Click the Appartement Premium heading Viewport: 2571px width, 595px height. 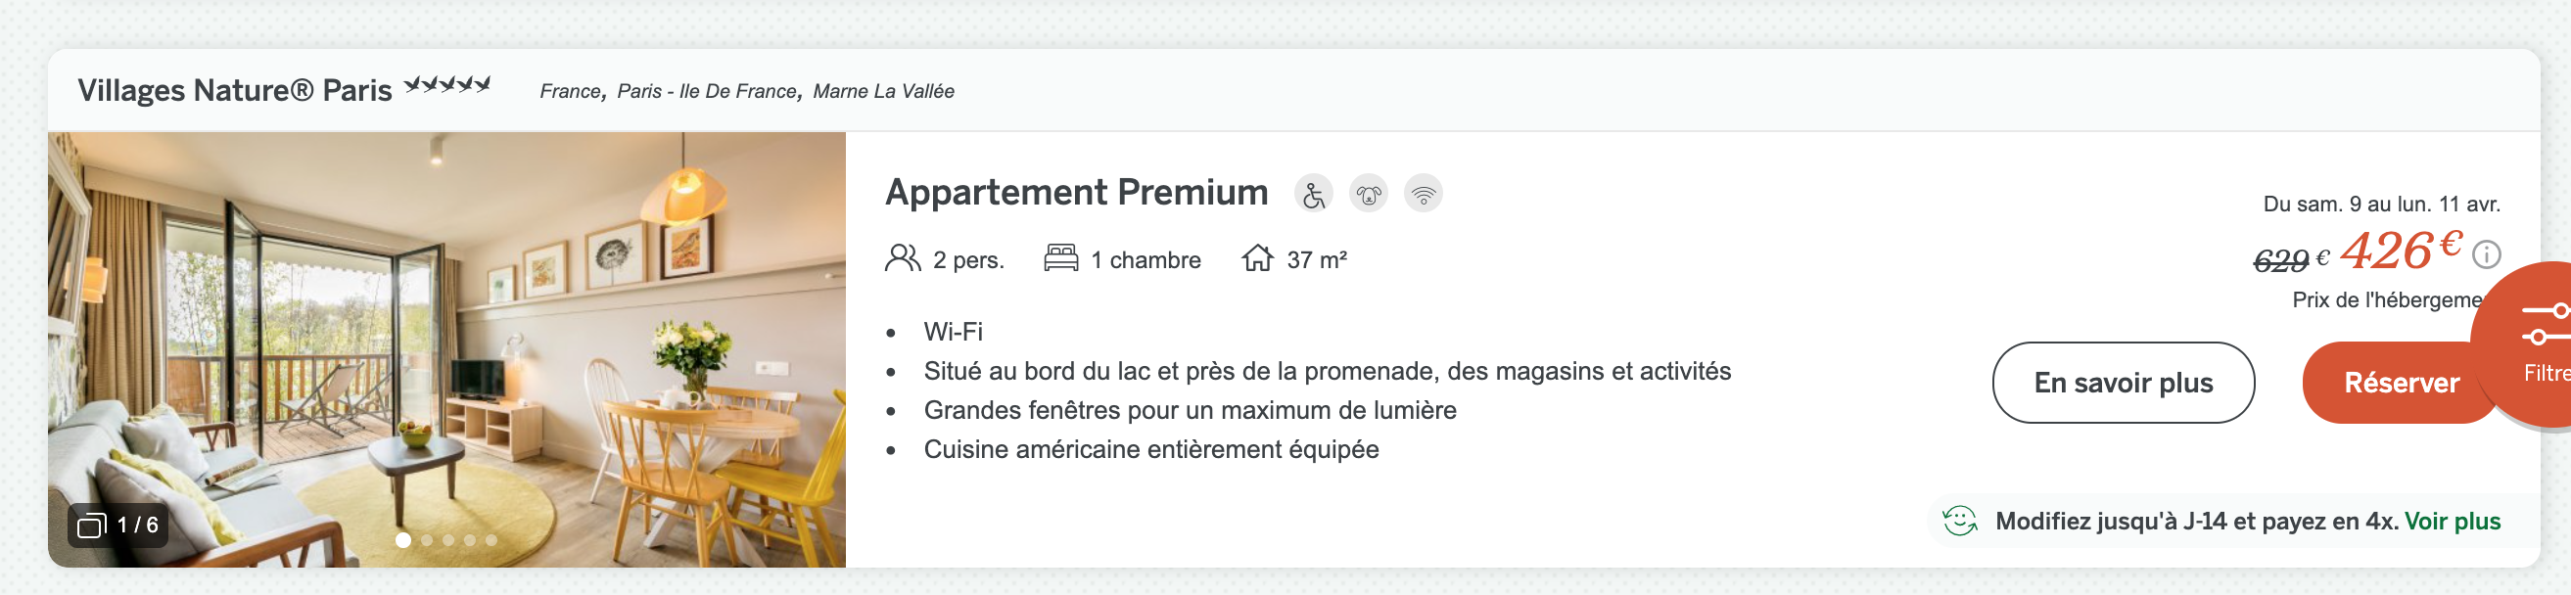(x=1076, y=192)
